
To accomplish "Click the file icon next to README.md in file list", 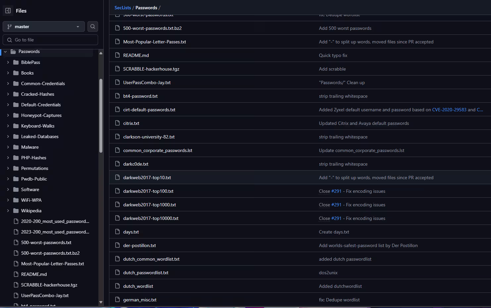I will [117, 55].
